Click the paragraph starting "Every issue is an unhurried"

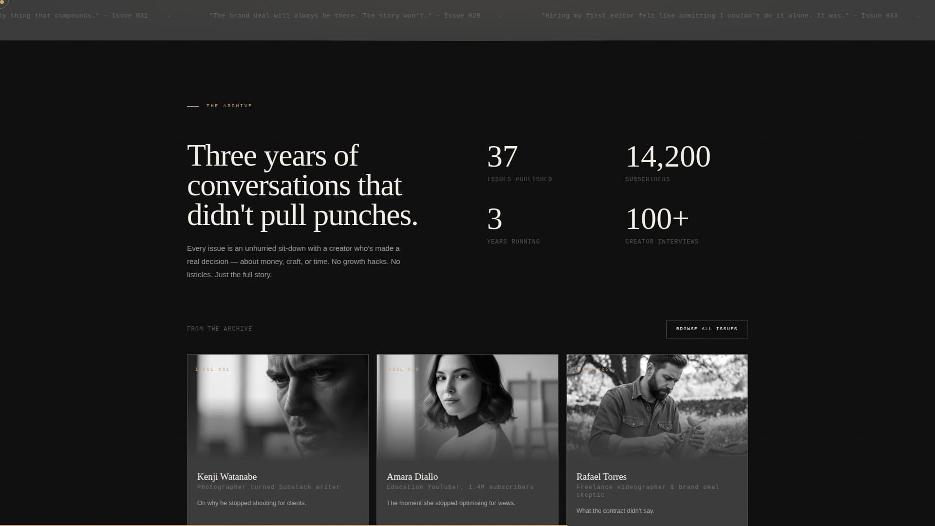(x=294, y=262)
